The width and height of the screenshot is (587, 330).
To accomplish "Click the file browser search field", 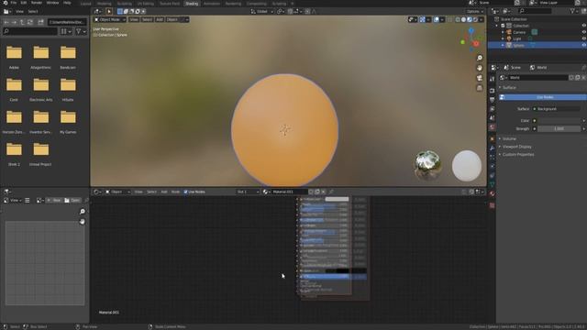I will [29, 31].
